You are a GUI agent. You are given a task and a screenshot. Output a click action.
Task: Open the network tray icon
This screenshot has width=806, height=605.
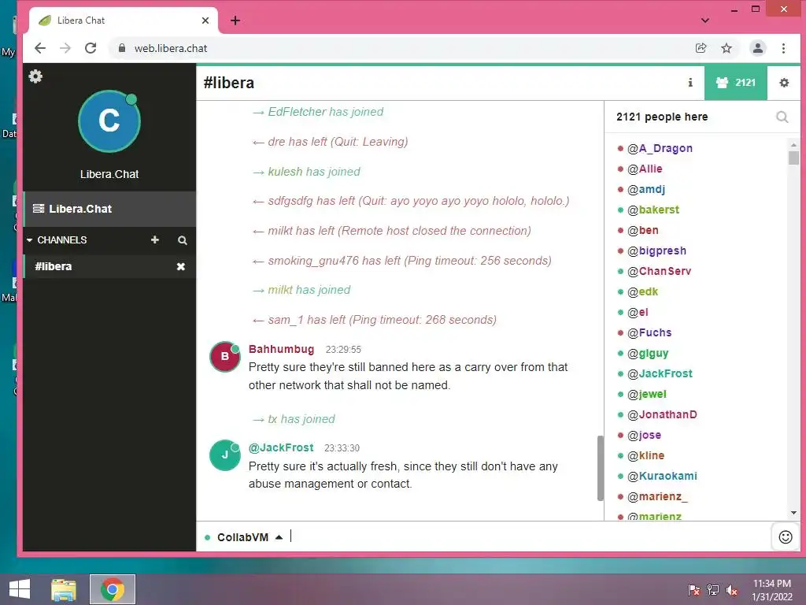click(713, 590)
